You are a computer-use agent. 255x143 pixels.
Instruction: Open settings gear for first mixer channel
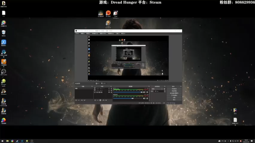click(x=147, y=92)
